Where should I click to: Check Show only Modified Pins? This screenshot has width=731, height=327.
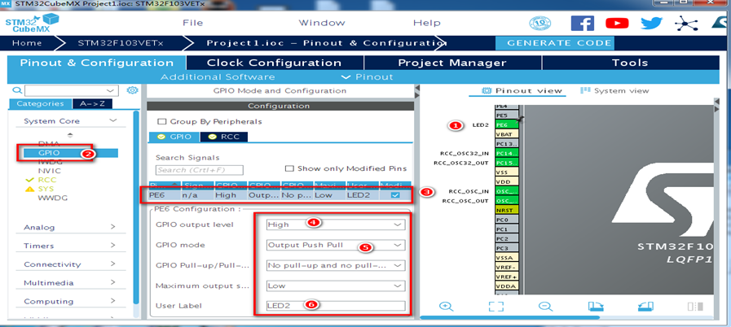click(289, 168)
